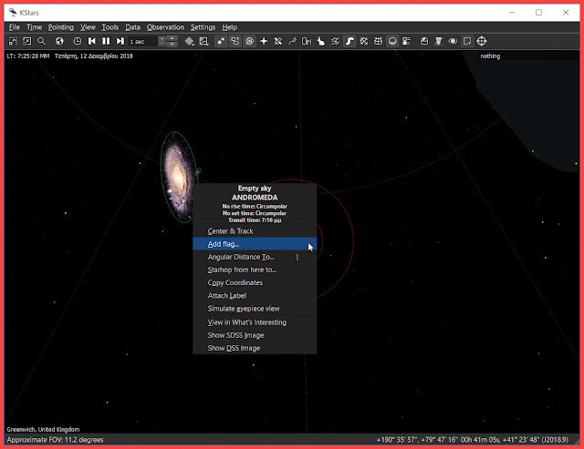Viewport: 584px width, 449px height.
Task: Open the Tools menu
Action: click(110, 27)
